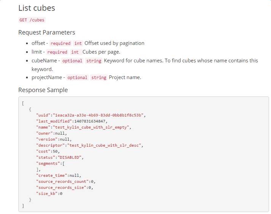271x214 pixels.
Task: Click the "int" type tag beside offset
Action: click(x=78, y=43)
